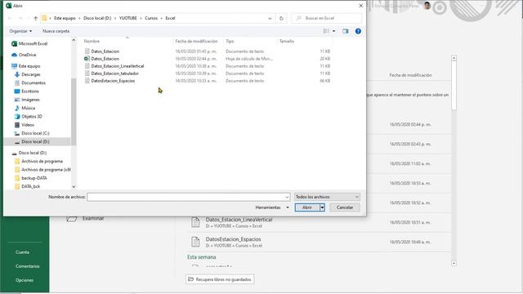523x294 pixels.
Task: Select DatosEstacion_Espacios file in dialog
Action: pyautogui.click(x=113, y=81)
